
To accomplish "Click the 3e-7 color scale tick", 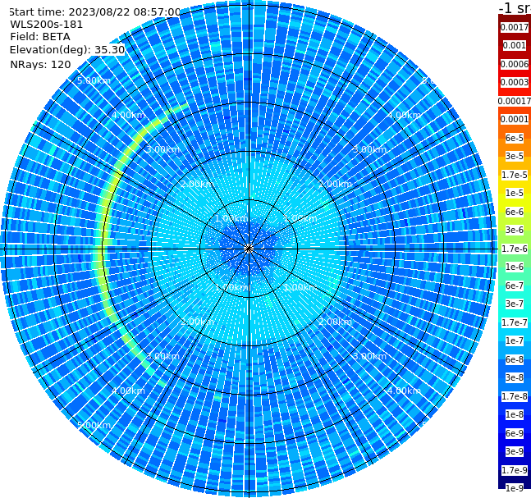I will [x=515, y=304].
